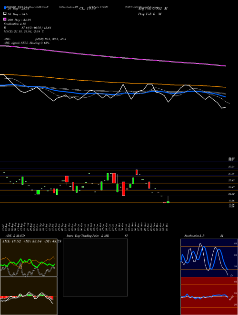Image resolution: width=238 pixels, height=315 pixels.
Task: Open the empty Intra Day Trading chart box
Action: [x=95, y=267]
